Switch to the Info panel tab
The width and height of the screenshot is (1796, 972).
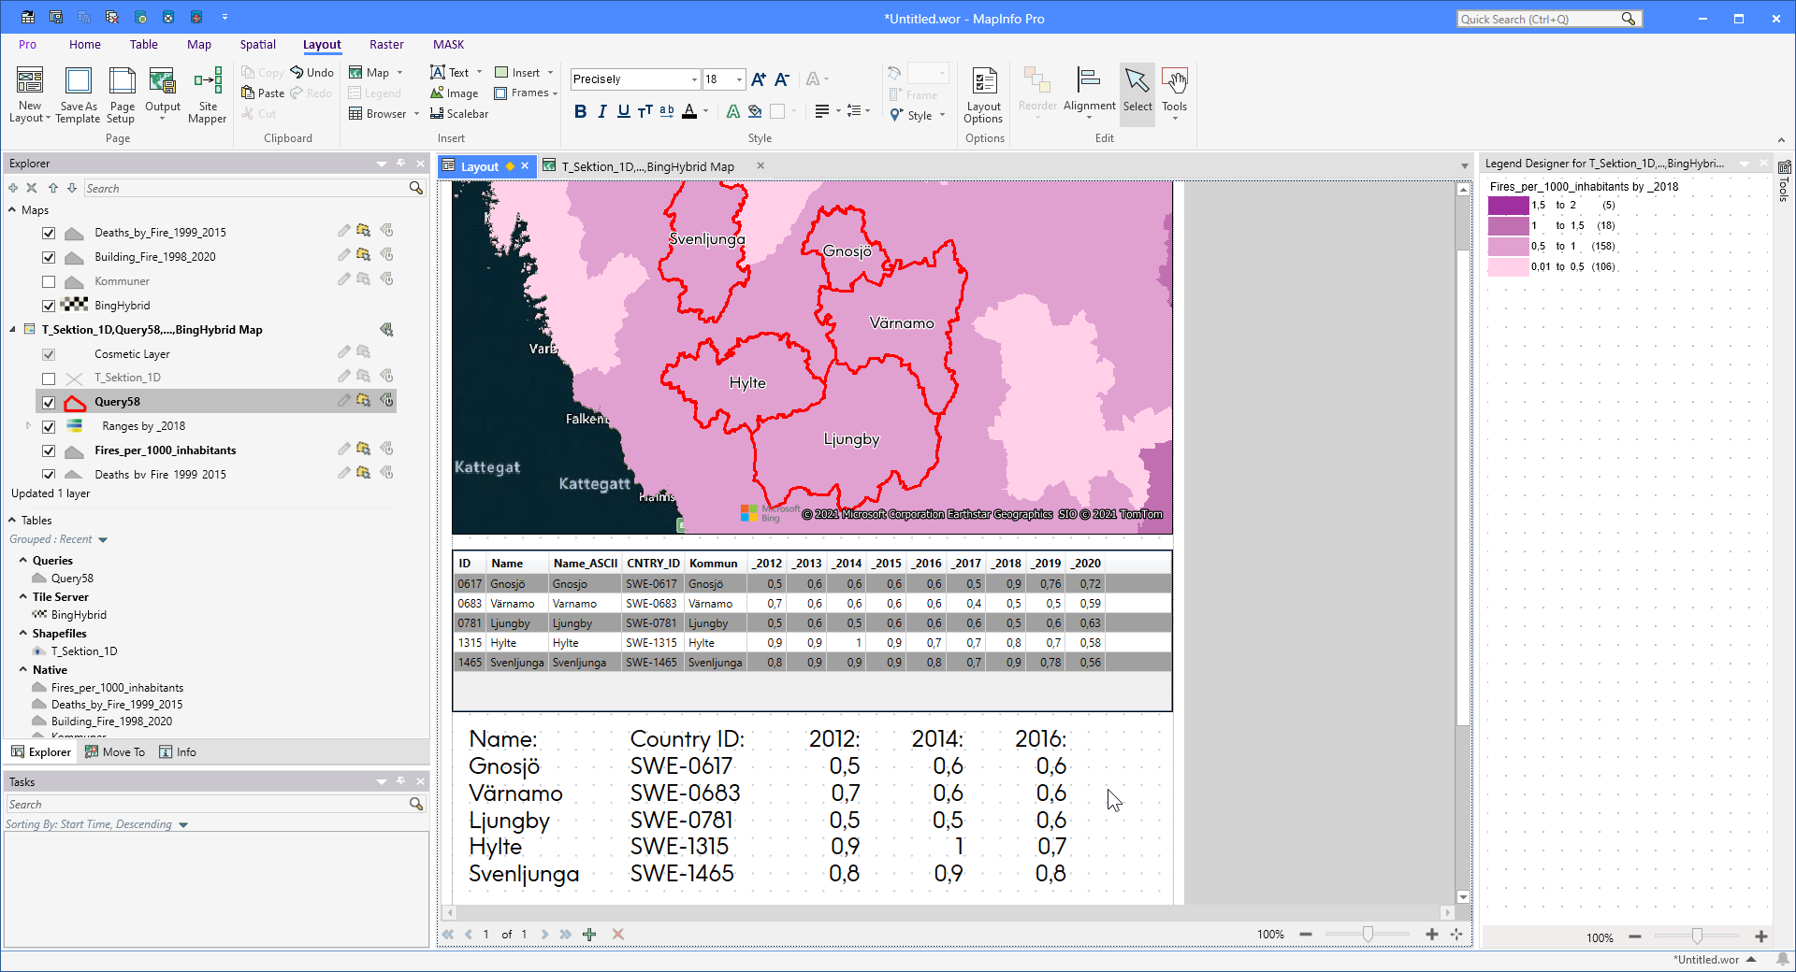(178, 751)
